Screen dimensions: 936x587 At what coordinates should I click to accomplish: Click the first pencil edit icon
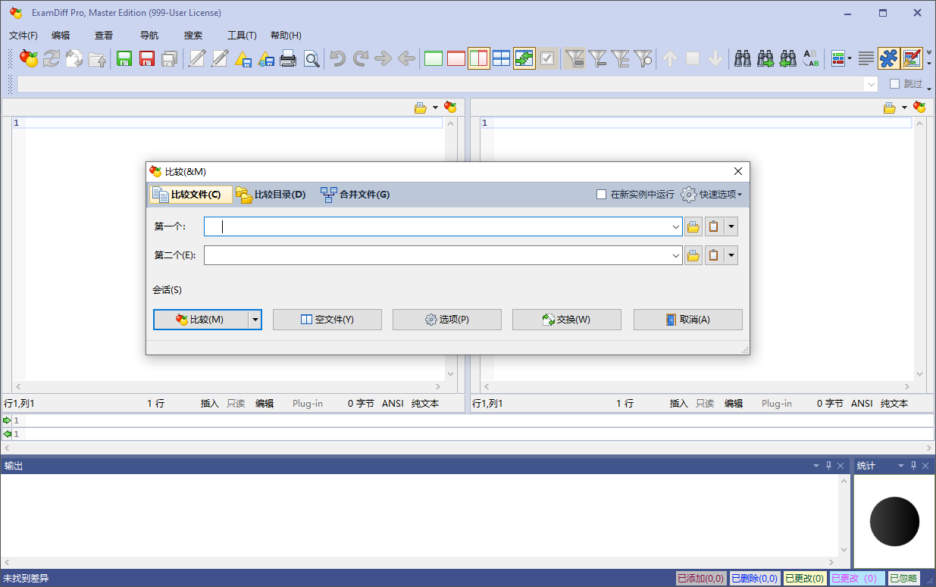[x=197, y=58]
